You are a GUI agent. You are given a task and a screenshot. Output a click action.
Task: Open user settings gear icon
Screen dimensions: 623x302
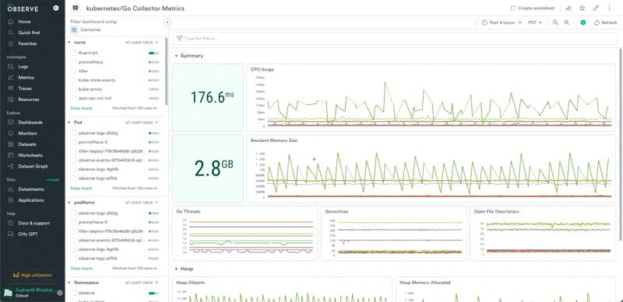(x=60, y=293)
